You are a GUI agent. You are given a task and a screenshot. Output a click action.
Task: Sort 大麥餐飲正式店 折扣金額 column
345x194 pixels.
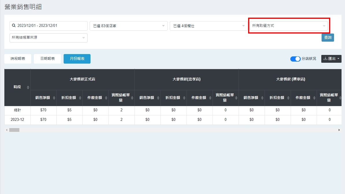click(x=80, y=98)
